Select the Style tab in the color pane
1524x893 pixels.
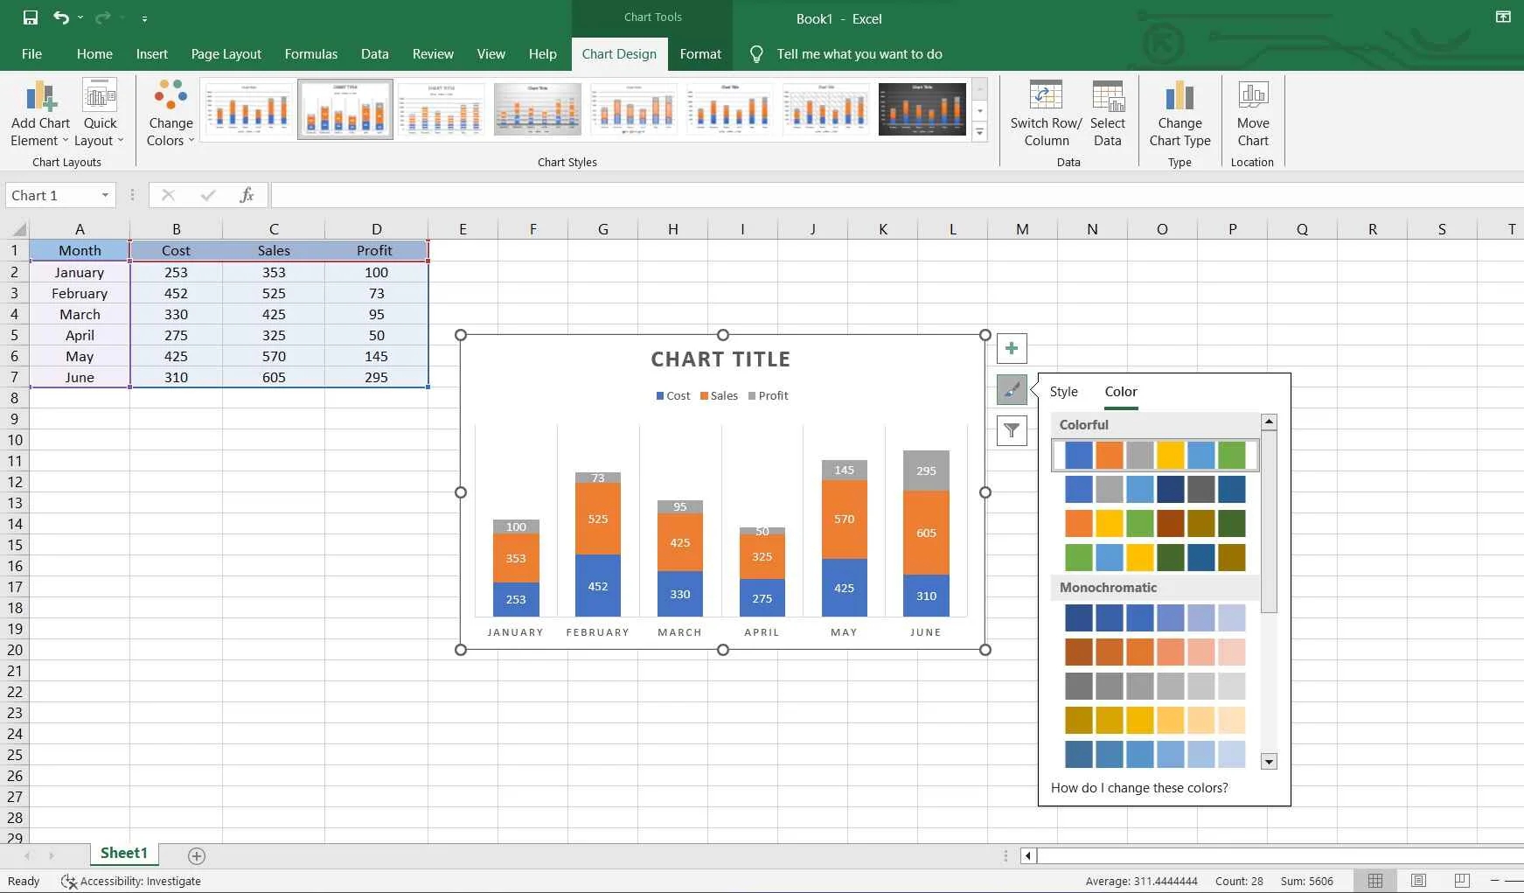coord(1063,391)
